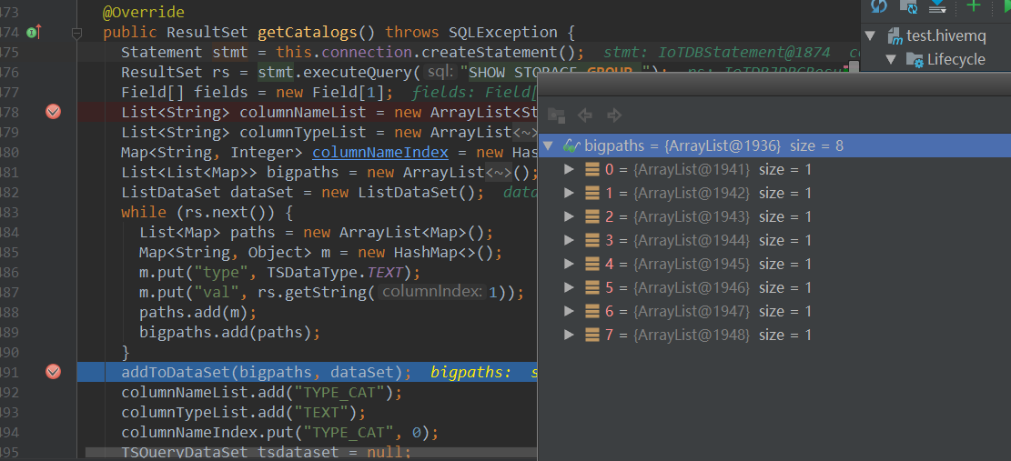Expand element 7 ArrayList@1948
Screen dimensions: 1011x461
569,336
